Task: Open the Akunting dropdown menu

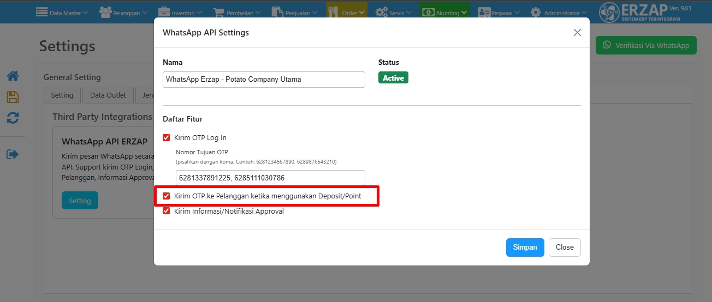Action: pos(444,13)
